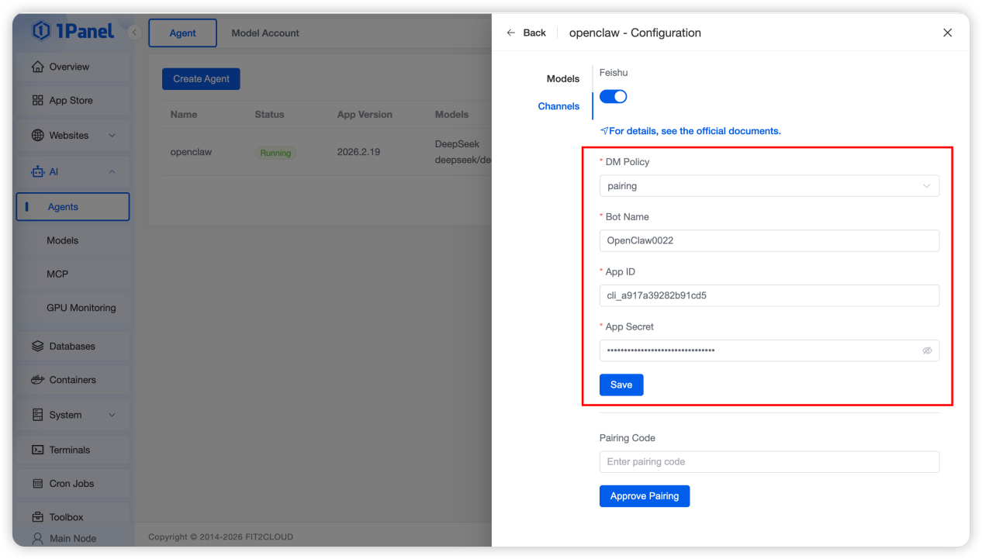Screen dimensions: 982x559
Task: Open the DM Policy dropdown
Action: point(769,186)
